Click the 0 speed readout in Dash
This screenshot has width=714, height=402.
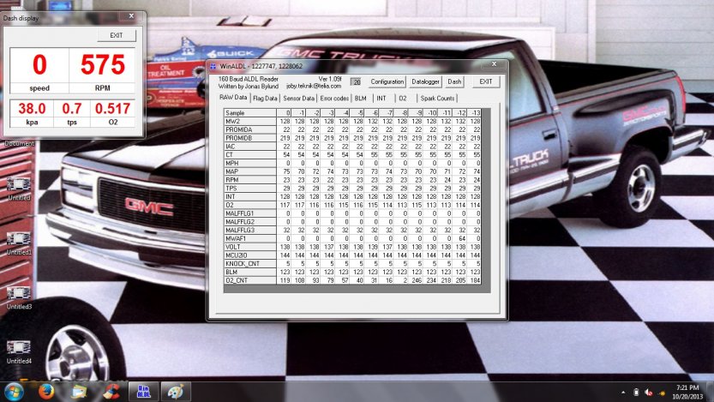[39, 64]
